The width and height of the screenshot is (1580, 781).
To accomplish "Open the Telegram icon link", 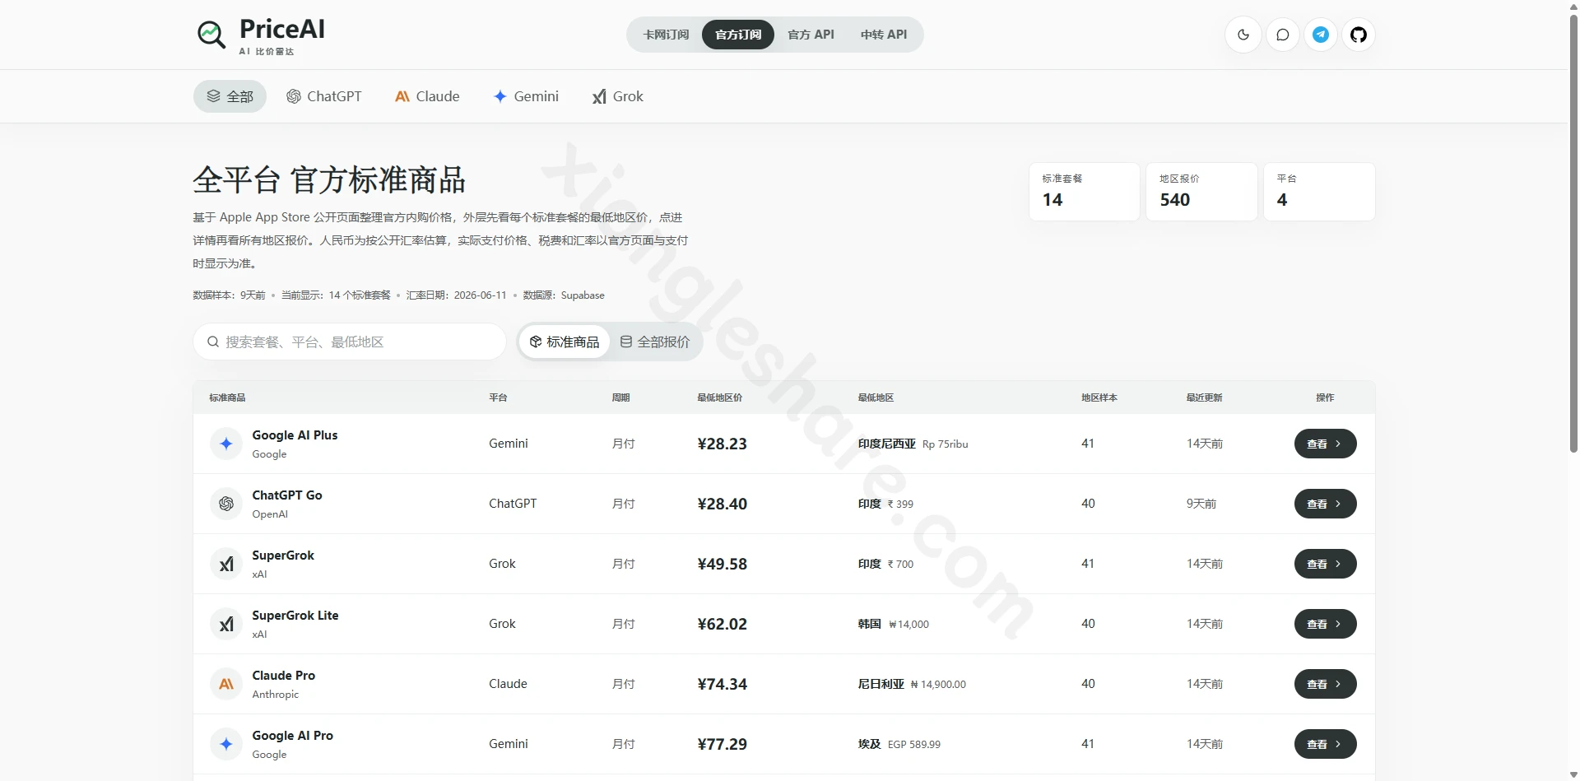I will (1321, 35).
